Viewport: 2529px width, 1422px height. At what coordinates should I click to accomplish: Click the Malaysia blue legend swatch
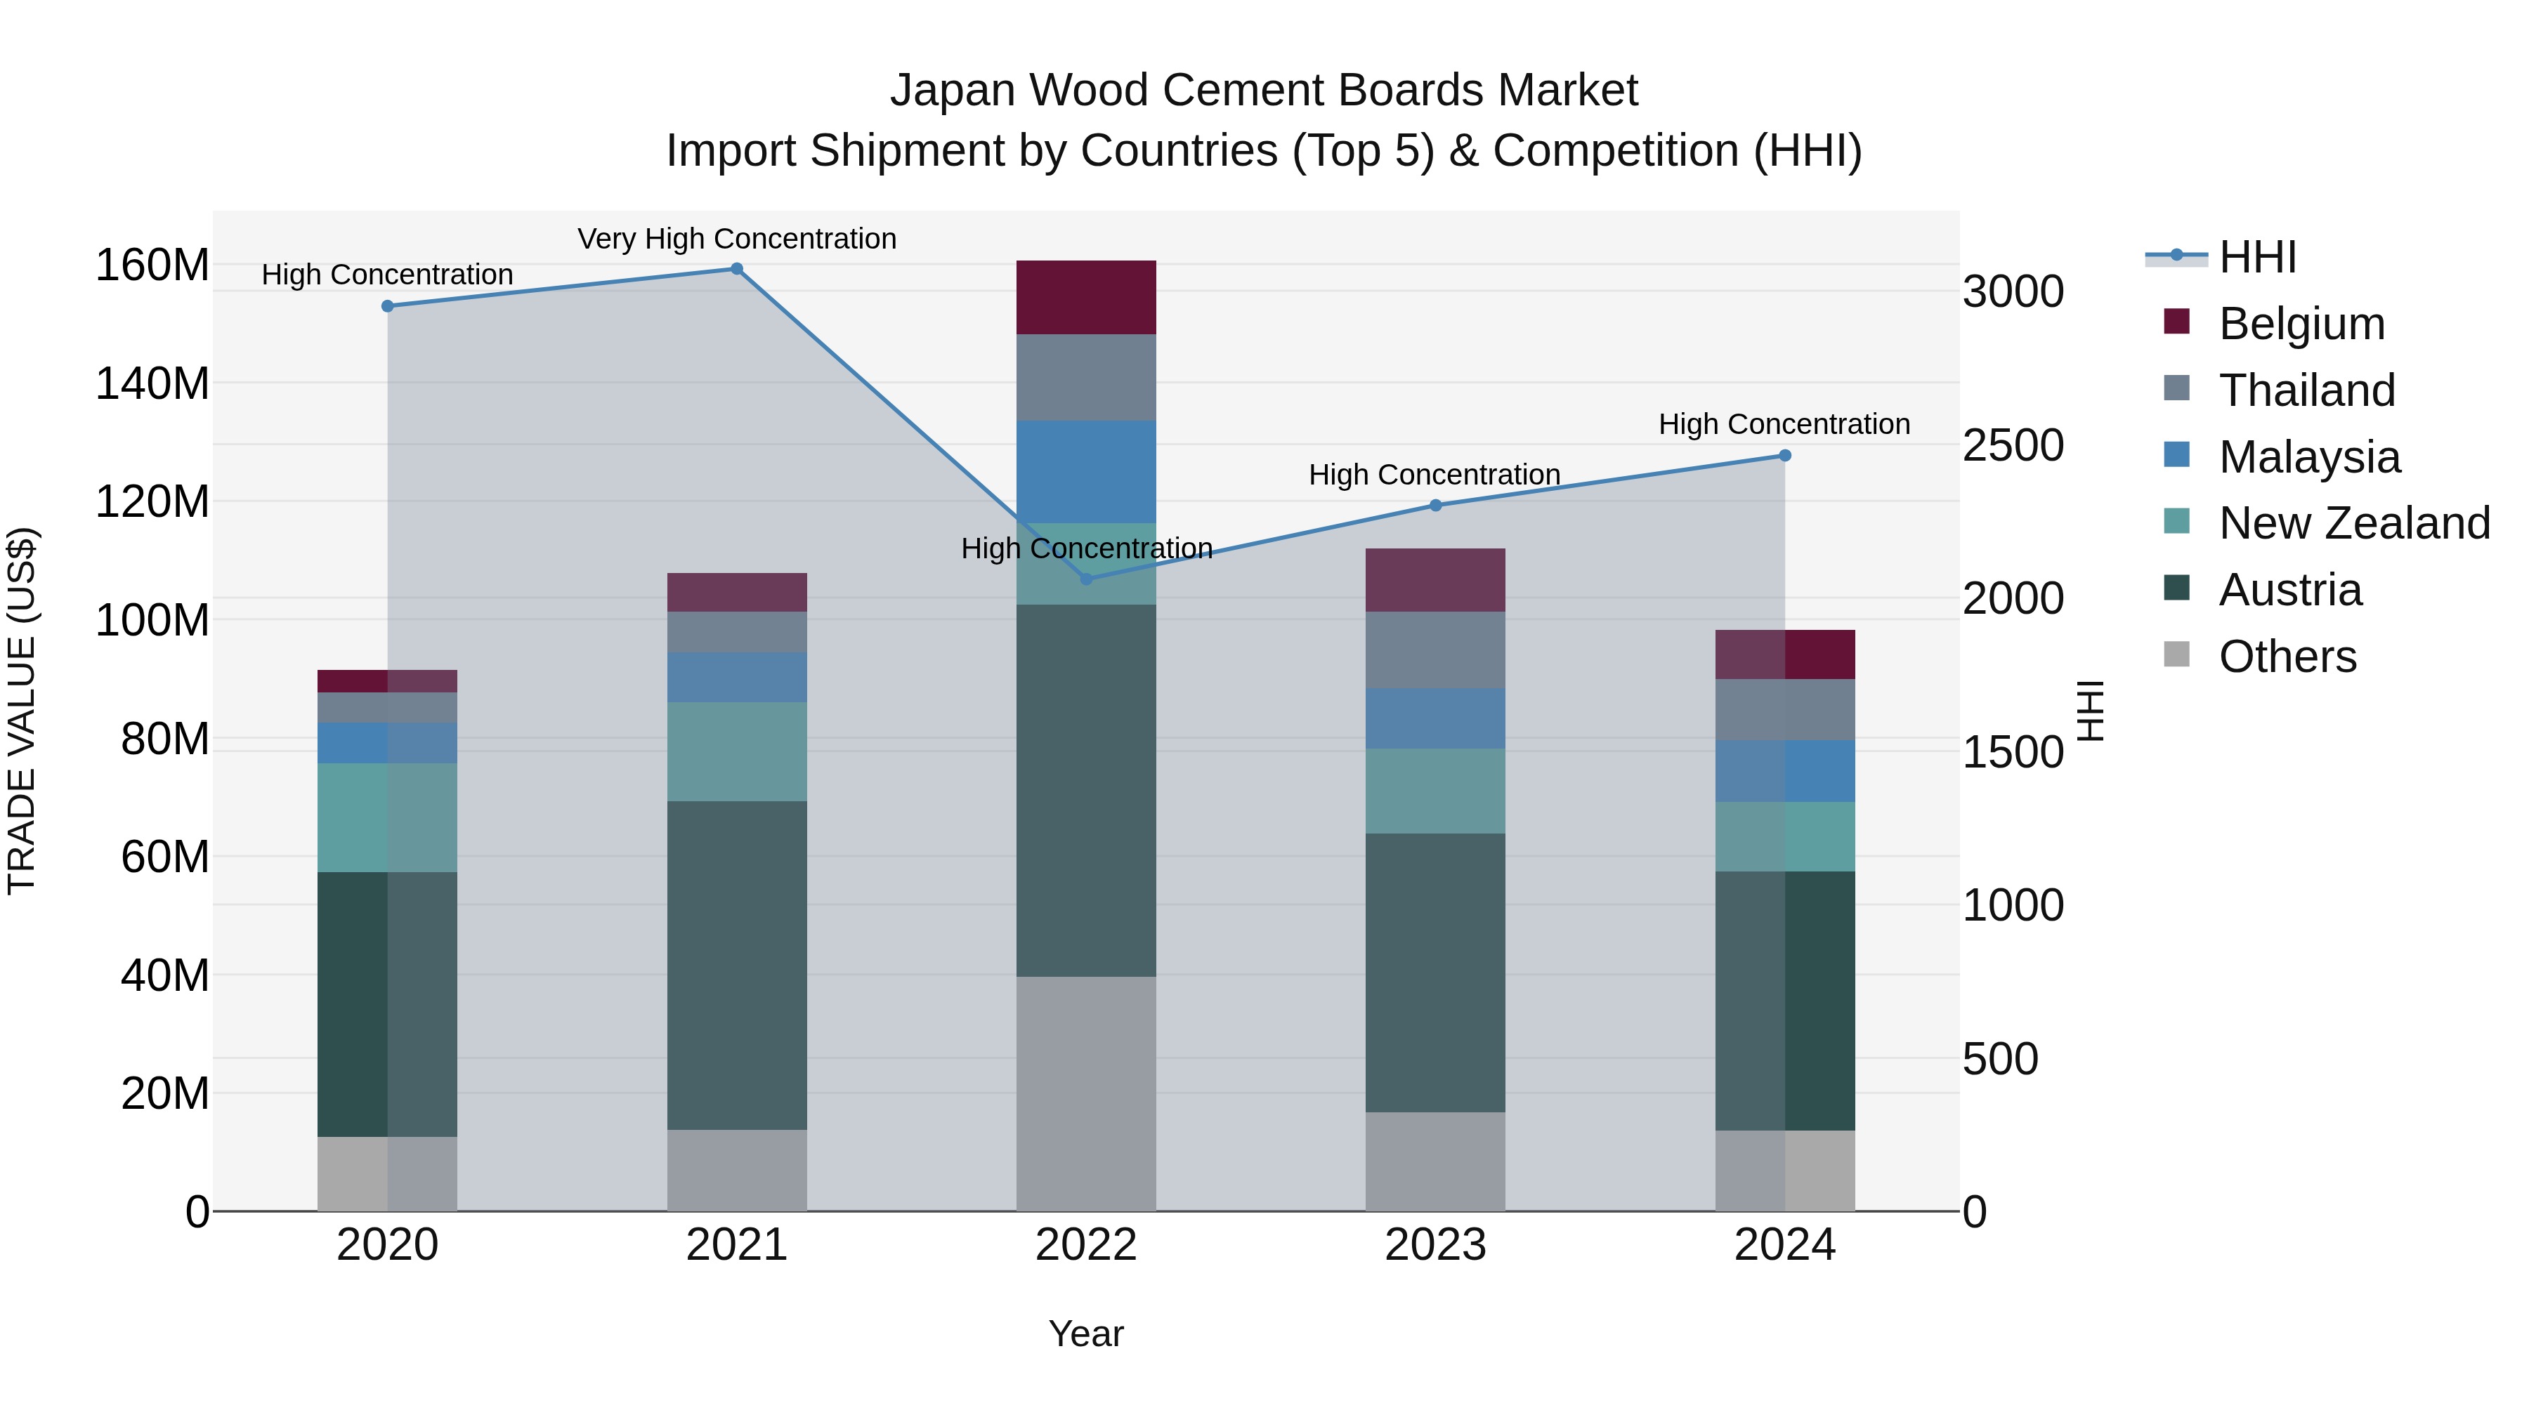tap(2176, 454)
